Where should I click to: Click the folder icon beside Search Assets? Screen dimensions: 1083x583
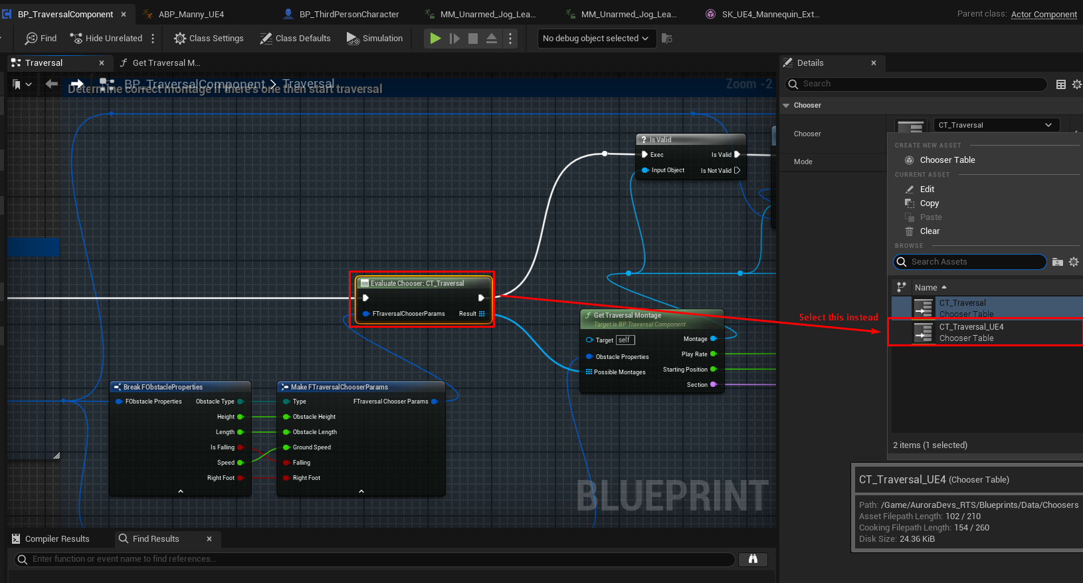pos(1058,262)
